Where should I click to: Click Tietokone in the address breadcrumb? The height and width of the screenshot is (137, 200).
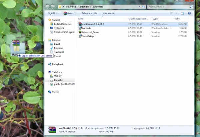[71, 7]
